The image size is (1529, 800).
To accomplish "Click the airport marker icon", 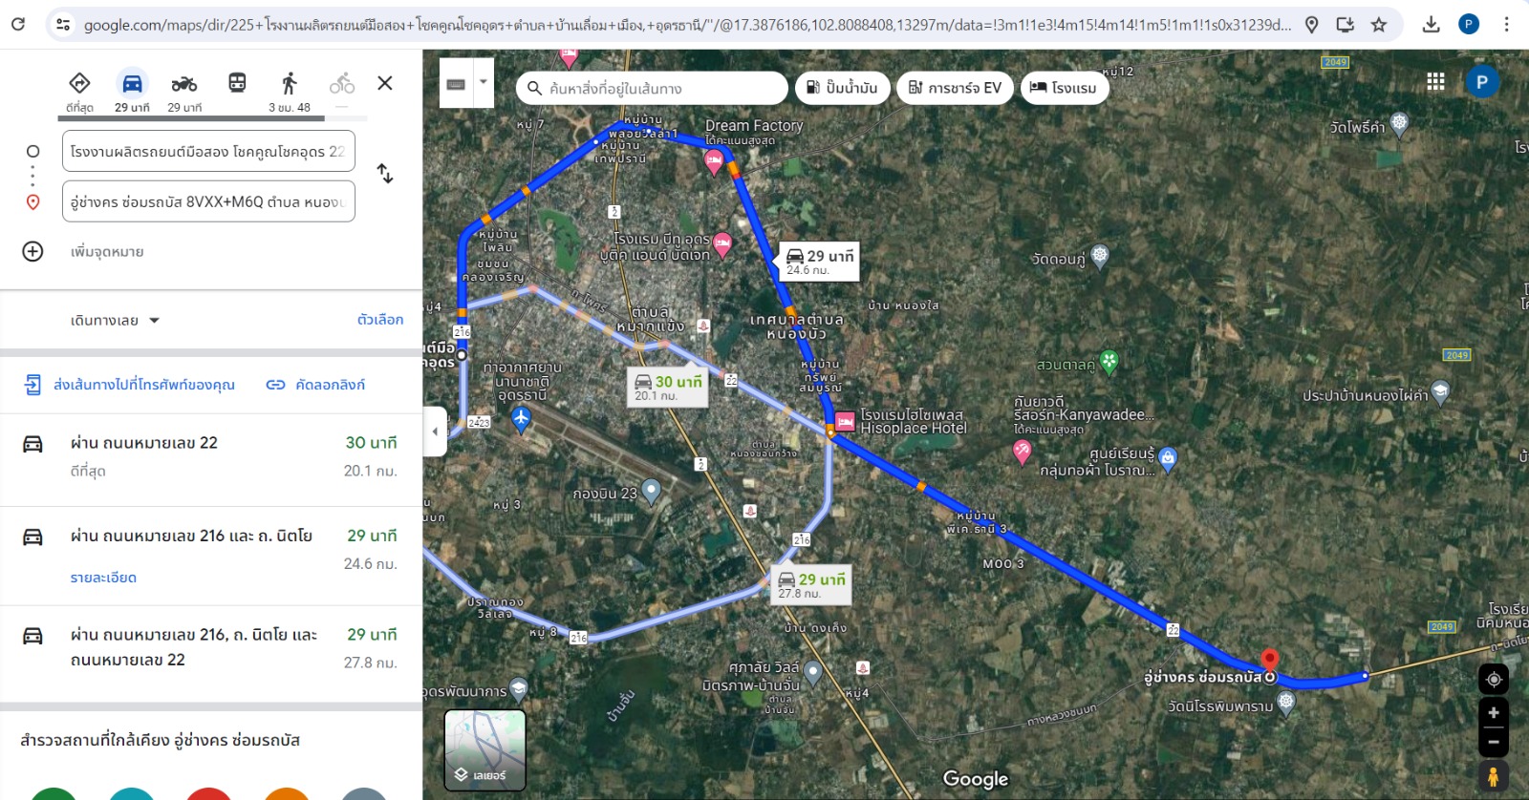I will pyautogui.click(x=521, y=417).
